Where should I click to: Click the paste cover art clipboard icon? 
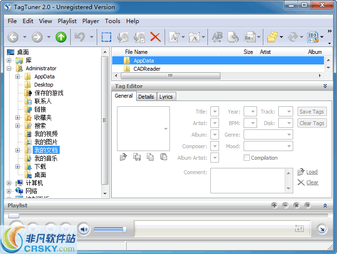pyautogui.click(x=164, y=157)
